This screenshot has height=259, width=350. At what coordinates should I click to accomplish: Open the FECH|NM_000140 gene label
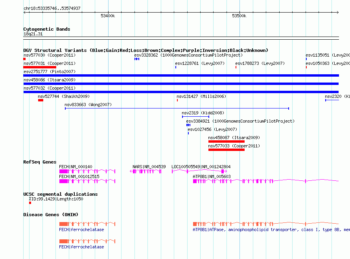(x=76, y=167)
